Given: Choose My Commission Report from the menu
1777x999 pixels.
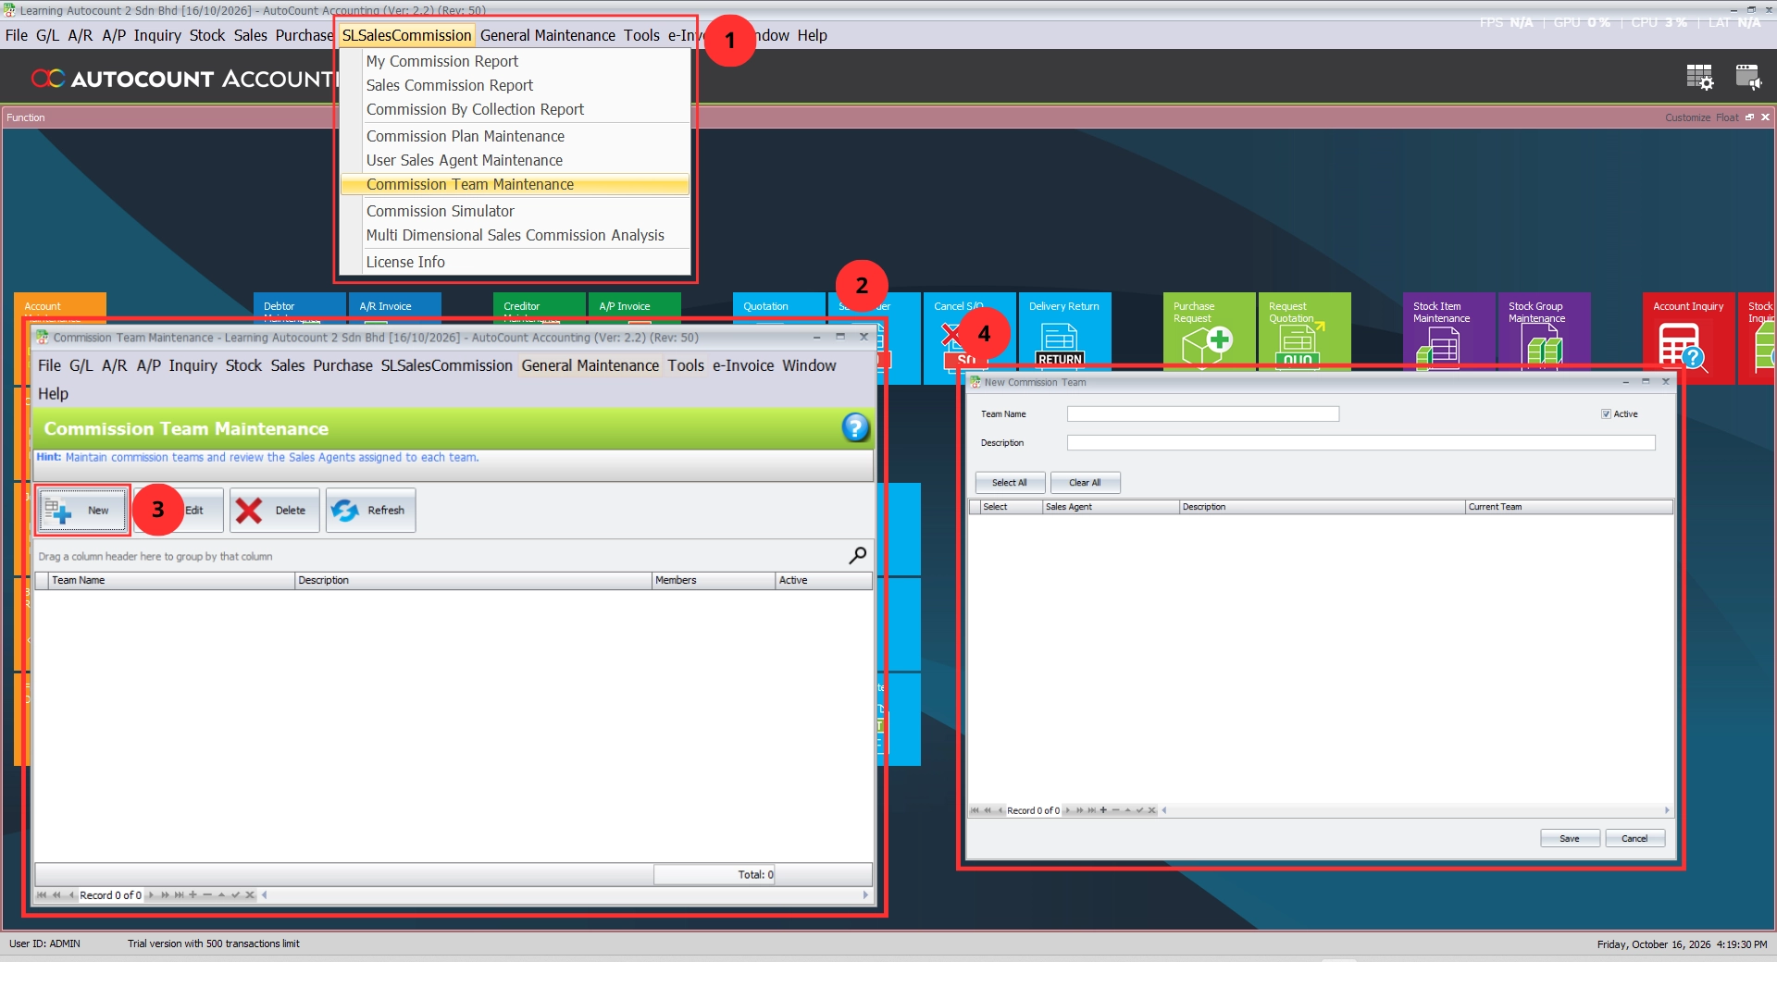Looking at the screenshot, I should (x=515, y=61).
